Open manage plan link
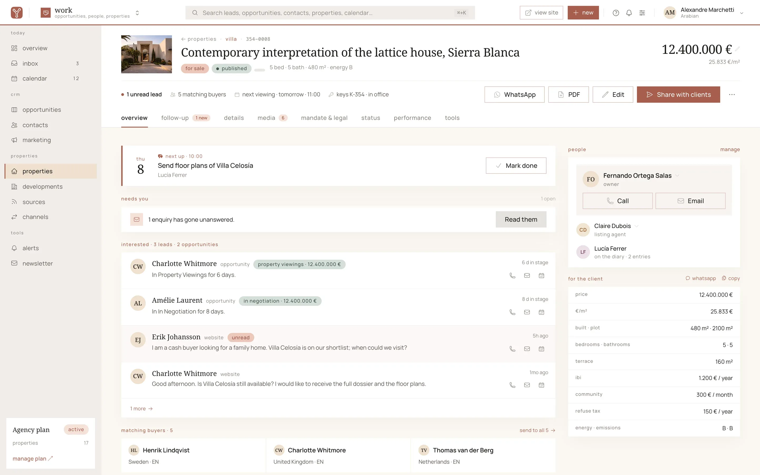The image size is (760, 475). pyautogui.click(x=33, y=459)
